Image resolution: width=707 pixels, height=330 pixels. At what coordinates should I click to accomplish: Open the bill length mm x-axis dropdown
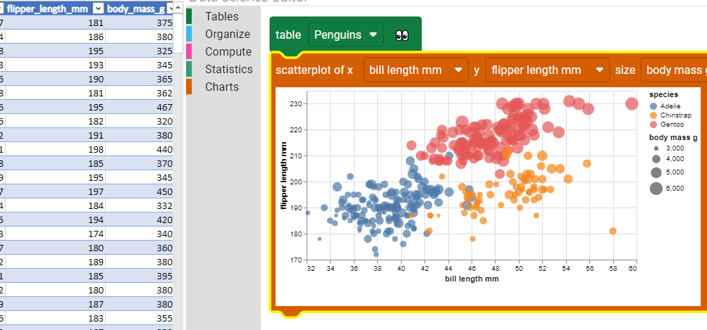coord(415,70)
